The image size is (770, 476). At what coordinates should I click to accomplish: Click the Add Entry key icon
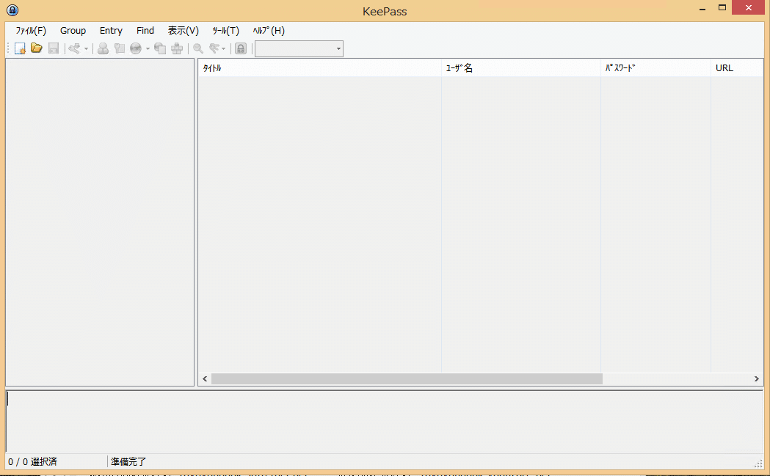click(x=74, y=48)
